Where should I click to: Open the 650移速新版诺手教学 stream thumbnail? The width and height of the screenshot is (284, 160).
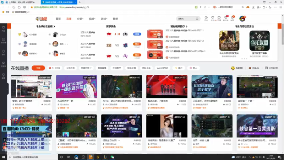pyautogui.click(x=212, y=86)
